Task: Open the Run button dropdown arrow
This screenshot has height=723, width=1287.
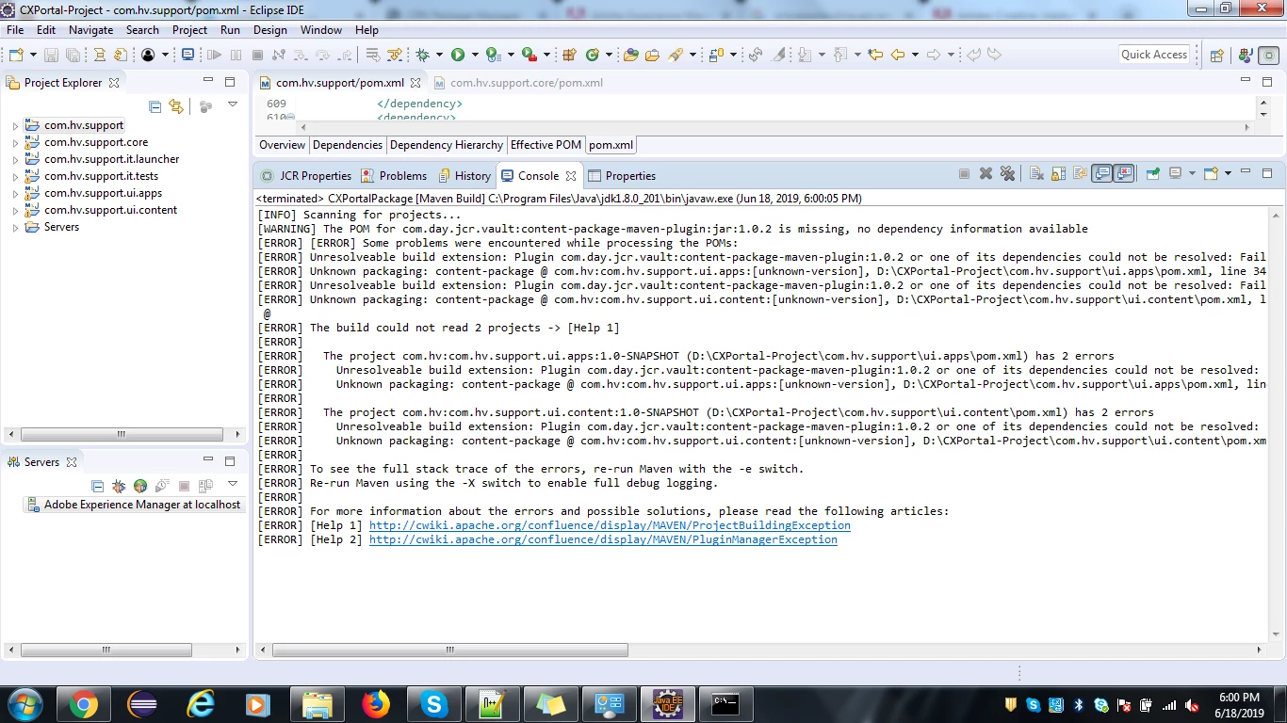Action: coord(475,55)
